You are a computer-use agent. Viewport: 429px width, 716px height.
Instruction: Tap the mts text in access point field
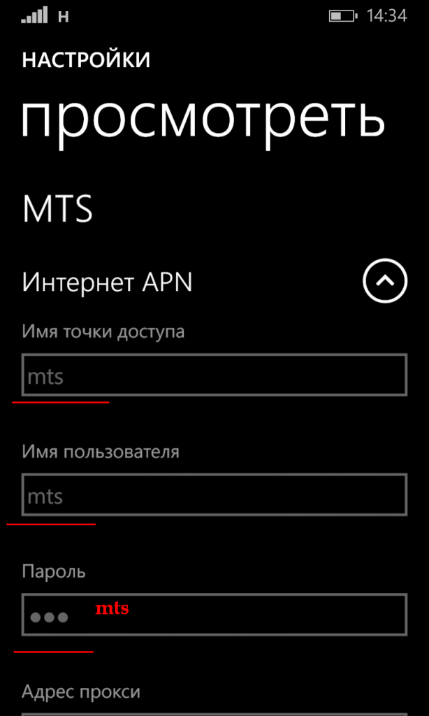pos(45,378)
